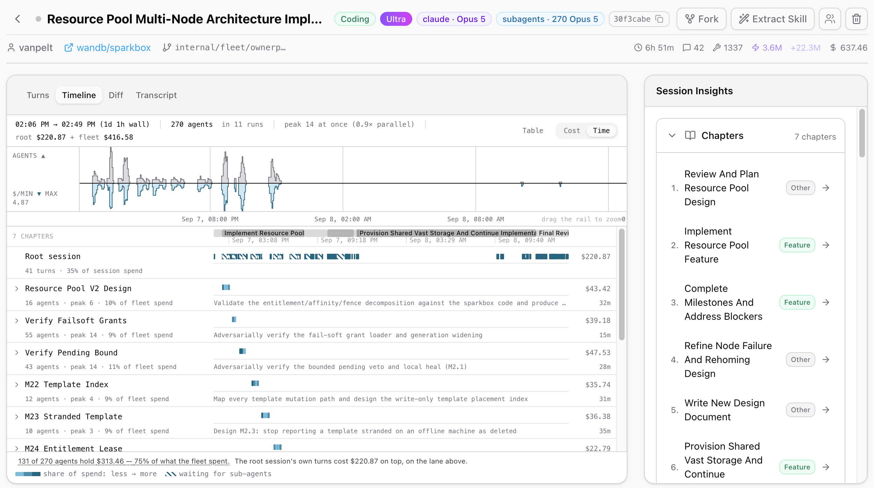Open the wandb/sparkbox repository link
The image size is (874, 488).
(108, 47)
